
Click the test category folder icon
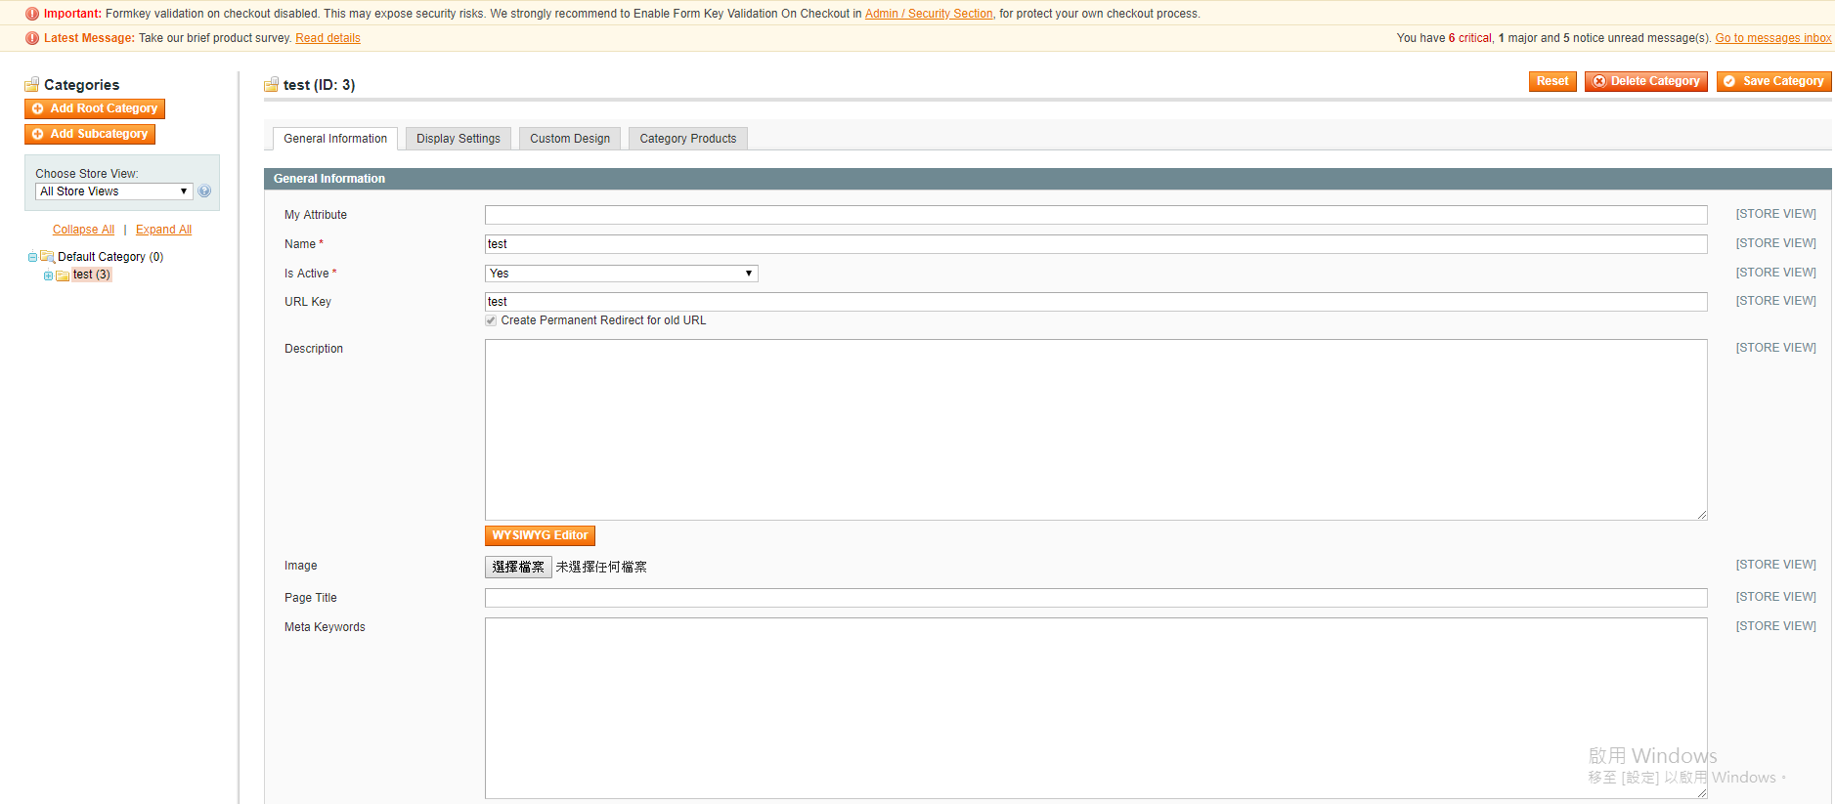click(x=63, y=275)
